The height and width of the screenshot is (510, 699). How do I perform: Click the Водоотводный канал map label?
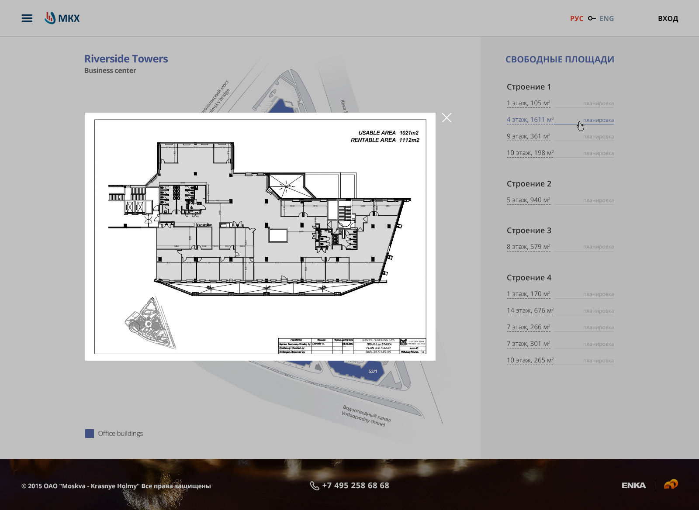366,416
